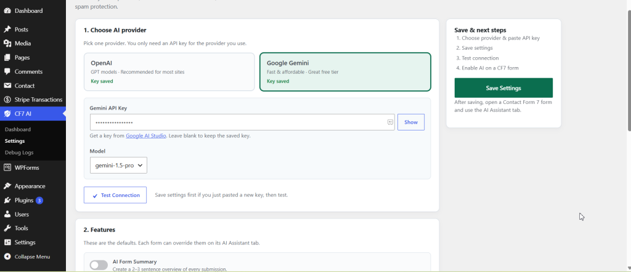631x272 pixels.
Task: Click "Key saved" under OpenAI
Action: 102,81
